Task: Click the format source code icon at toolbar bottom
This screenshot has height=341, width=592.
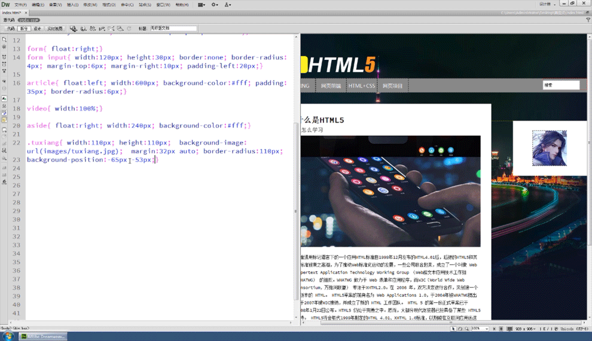Action: [4, 182]
